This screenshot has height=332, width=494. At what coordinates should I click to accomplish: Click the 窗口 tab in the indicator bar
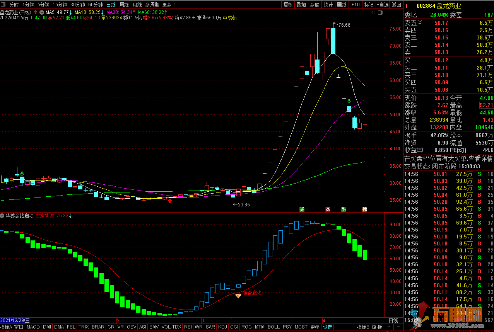point(19,327)
